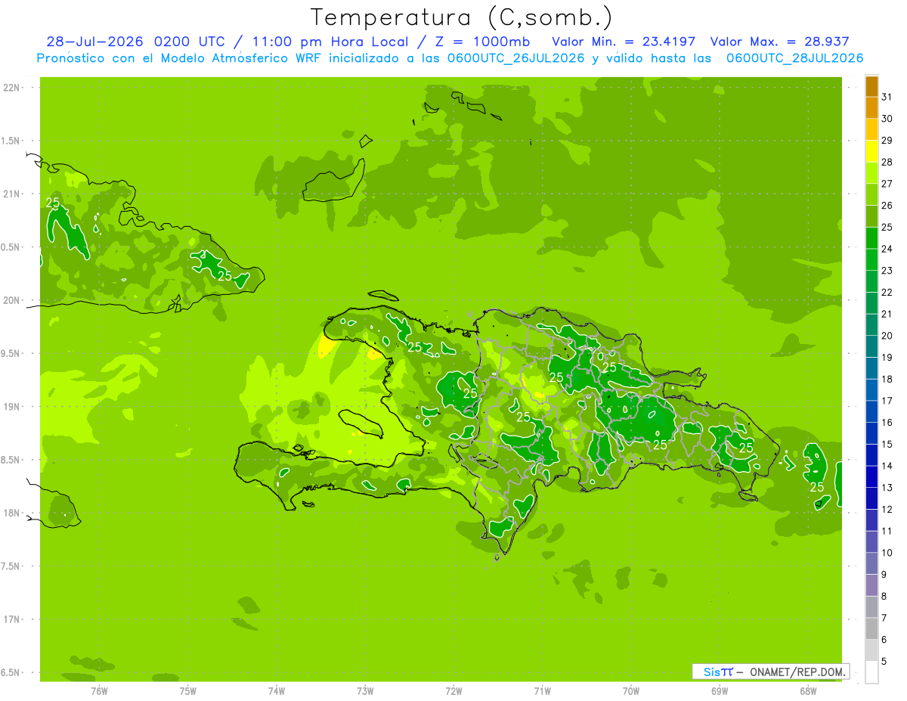Click the 21N latitude axis label
Screen dimensions: 907x701
[x=11, y=194]
